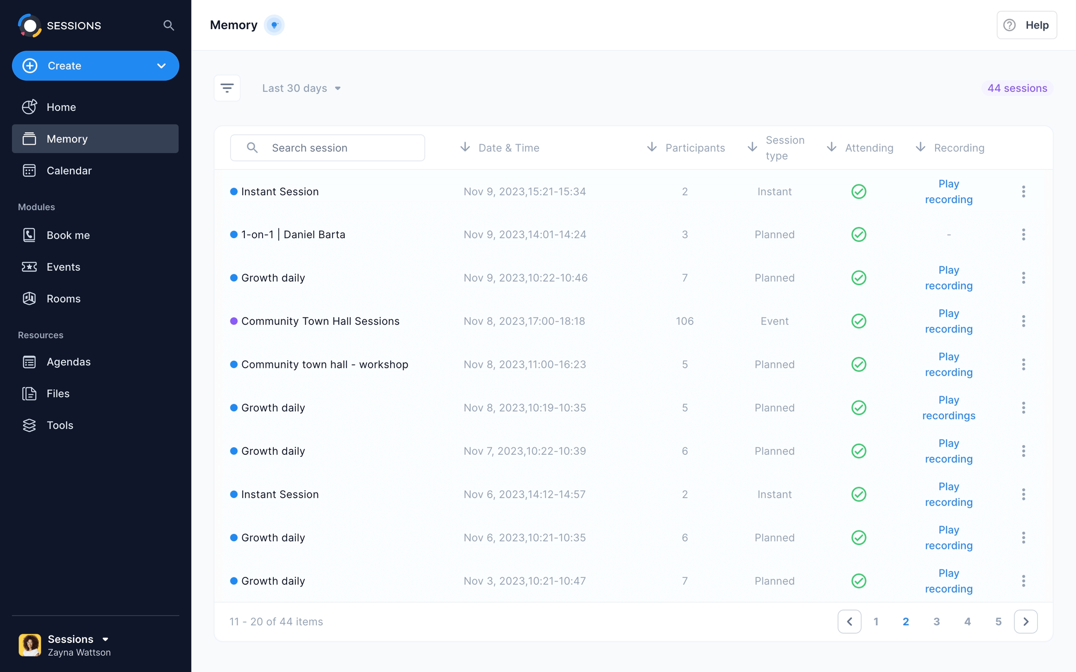Viewport: 1076px width, 672px height.
Task: Click the Sessions logo icon
Action: pos(30,25)
